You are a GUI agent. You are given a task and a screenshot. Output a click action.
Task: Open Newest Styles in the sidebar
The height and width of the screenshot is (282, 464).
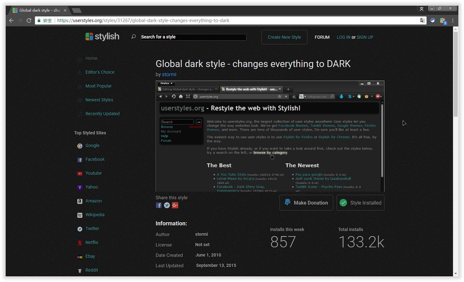[99, 100]
